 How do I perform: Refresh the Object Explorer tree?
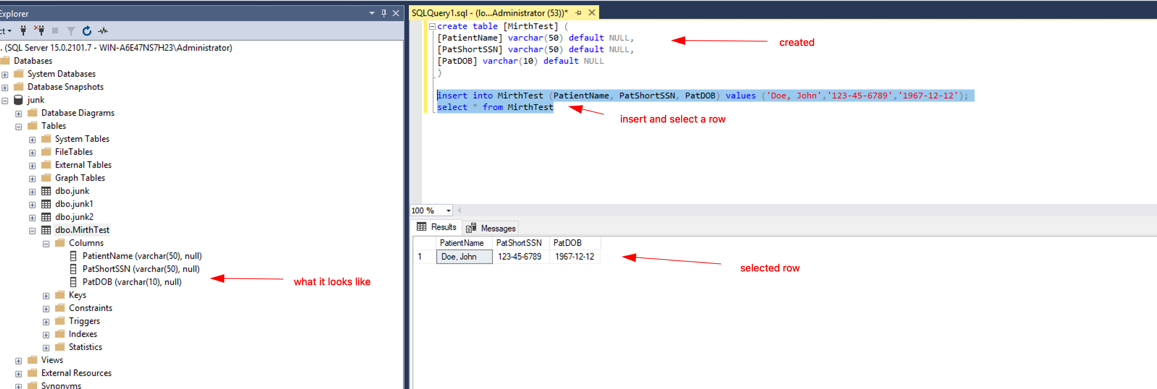(86, 30)
